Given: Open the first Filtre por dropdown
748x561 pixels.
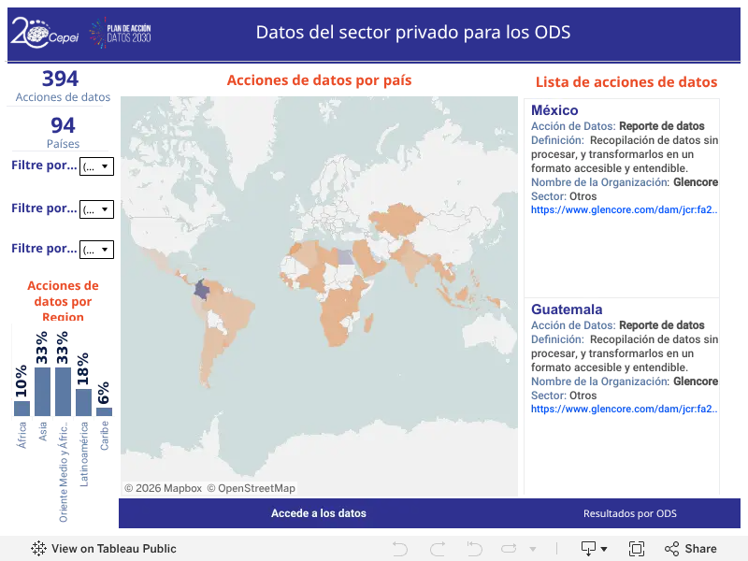Looking at the screenshot, I should tap(96, 166).
